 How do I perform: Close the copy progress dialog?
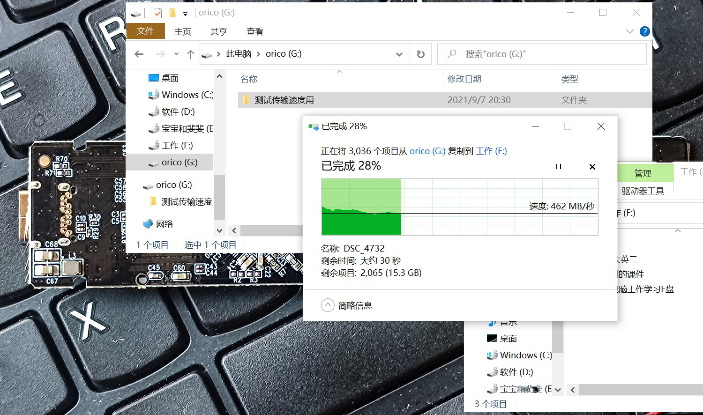click(x=601, y=126)
